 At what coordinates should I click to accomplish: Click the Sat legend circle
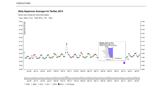coord(49,18)
